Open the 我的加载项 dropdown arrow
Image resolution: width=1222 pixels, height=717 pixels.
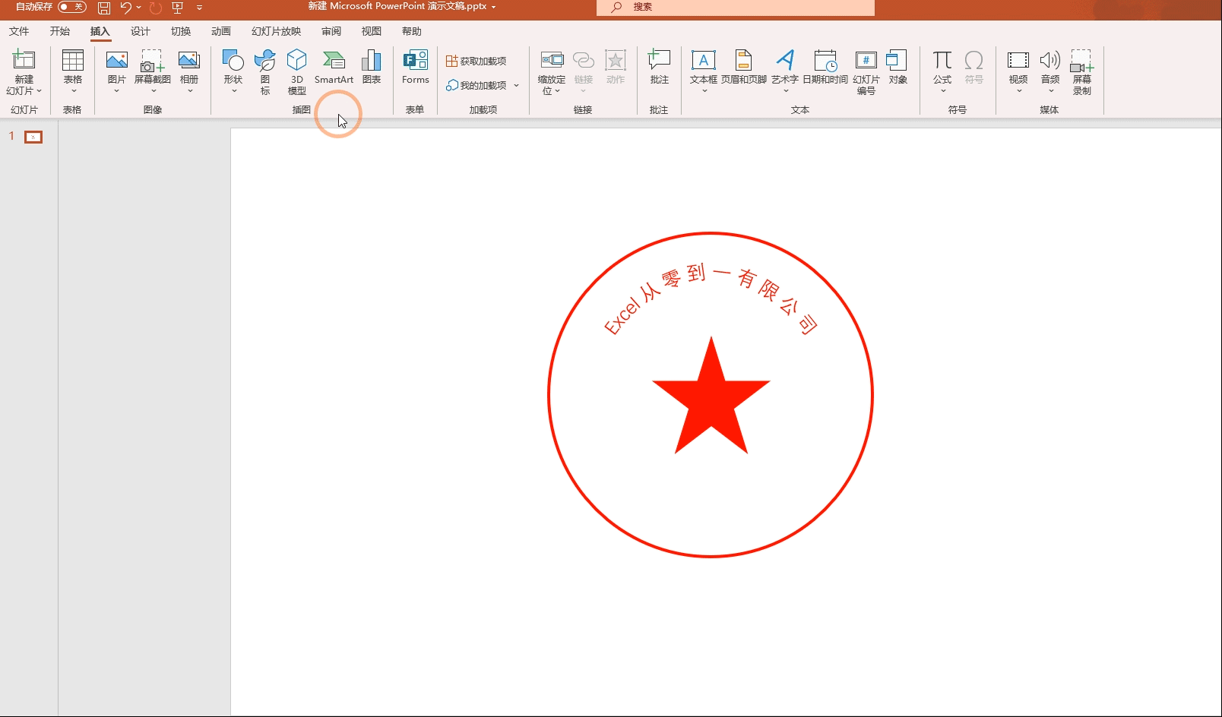coord(516,85)
